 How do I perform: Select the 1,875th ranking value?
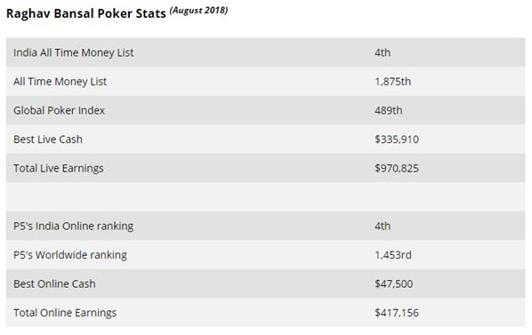[x=393, y=82]
